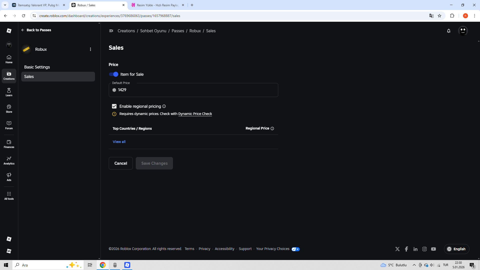
Task: Collapse the navigation panel toggle
Action: coord(111,31)
